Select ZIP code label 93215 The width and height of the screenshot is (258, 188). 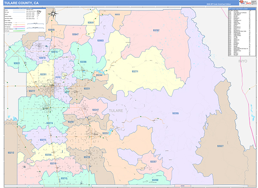coord(64,178)
